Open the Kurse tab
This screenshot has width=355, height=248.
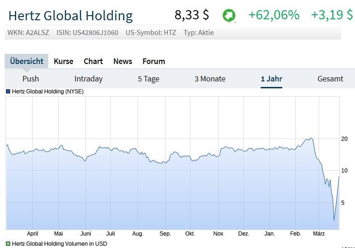(63, 61)
